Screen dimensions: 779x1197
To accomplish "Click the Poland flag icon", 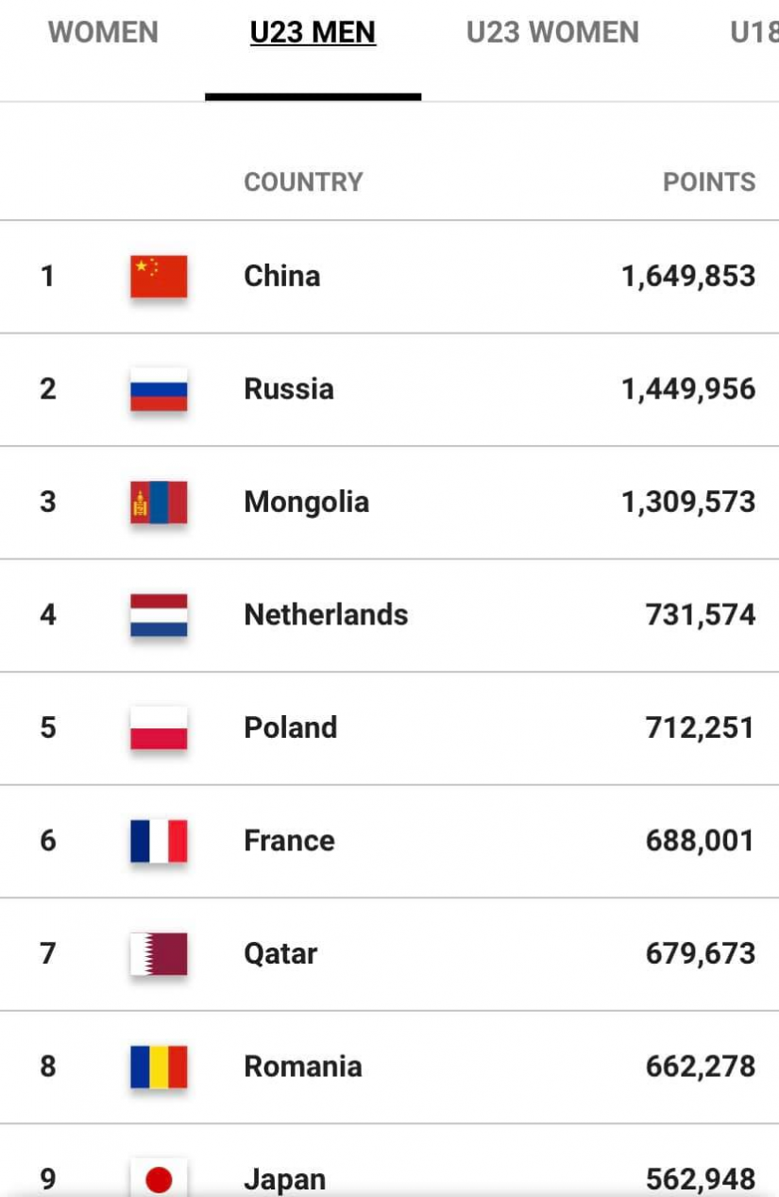I will click(159, 727).
